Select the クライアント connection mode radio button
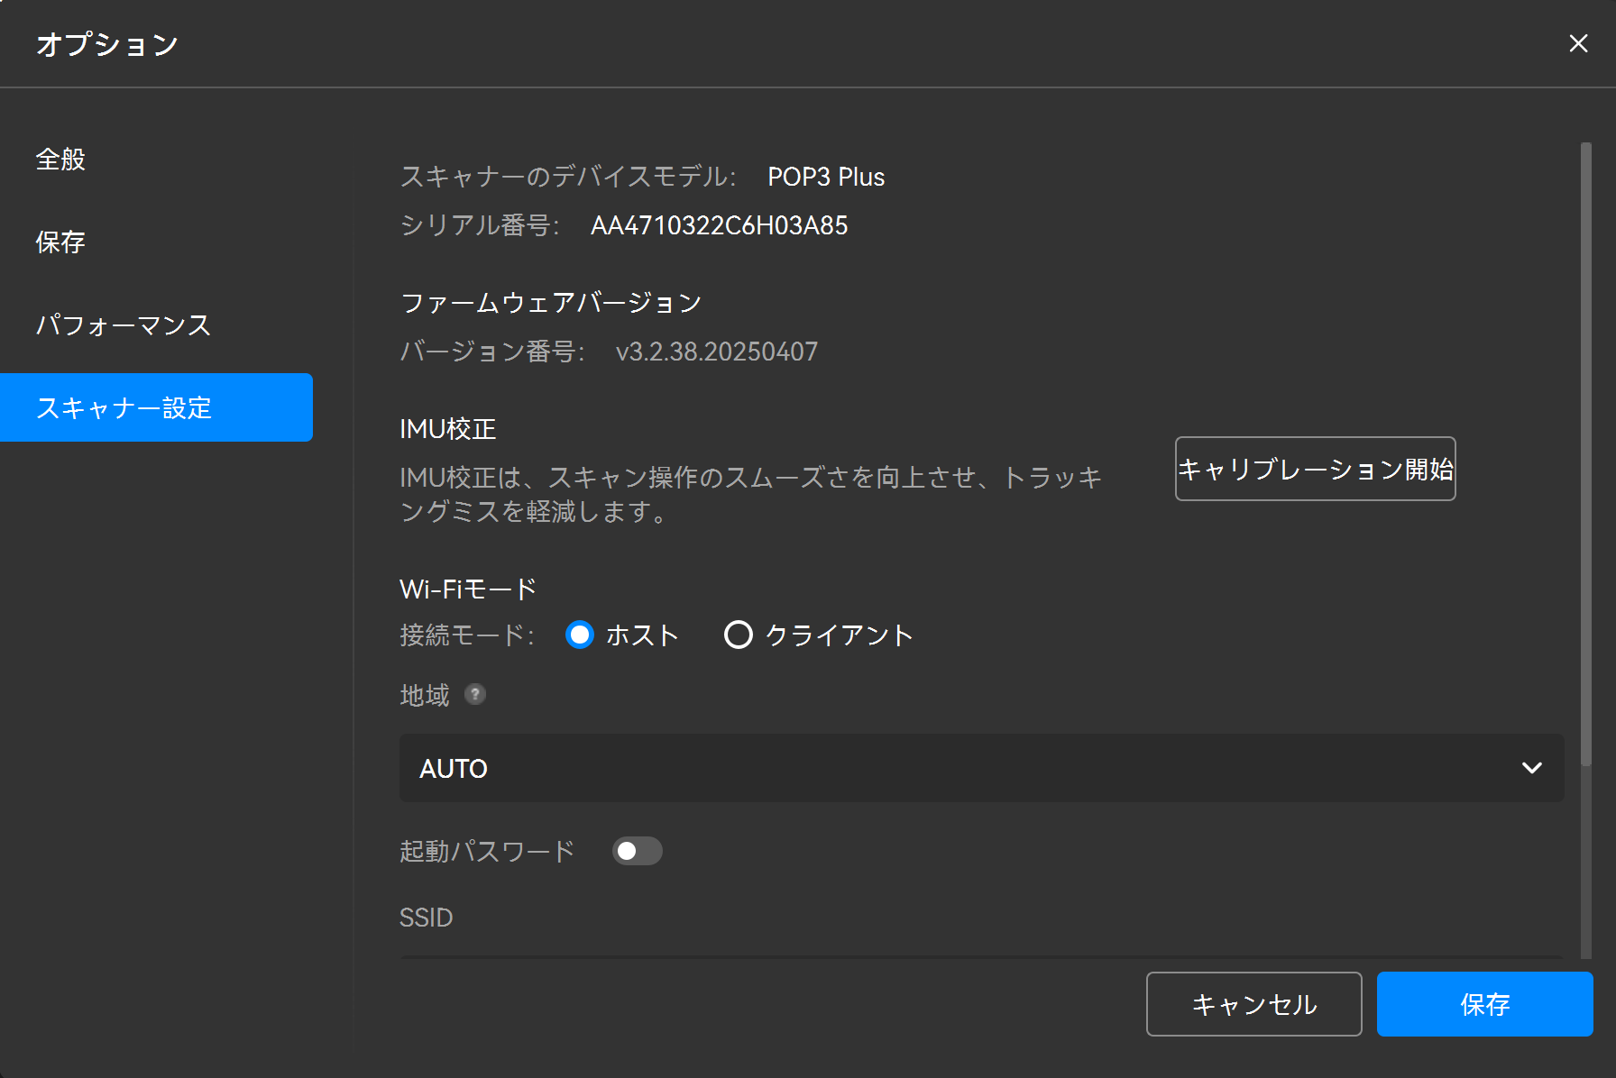Viewport: 1616px width, 1078px height. tap(739, 635)
